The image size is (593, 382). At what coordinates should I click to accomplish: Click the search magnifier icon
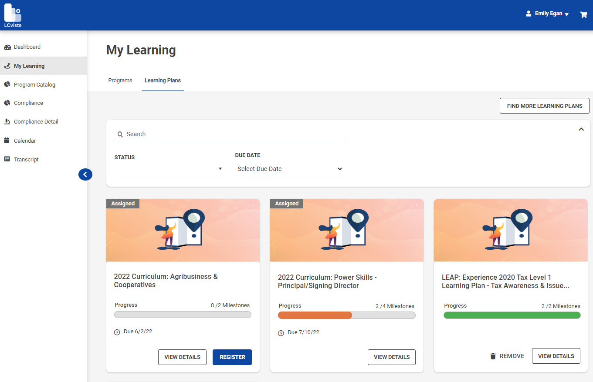120,134
